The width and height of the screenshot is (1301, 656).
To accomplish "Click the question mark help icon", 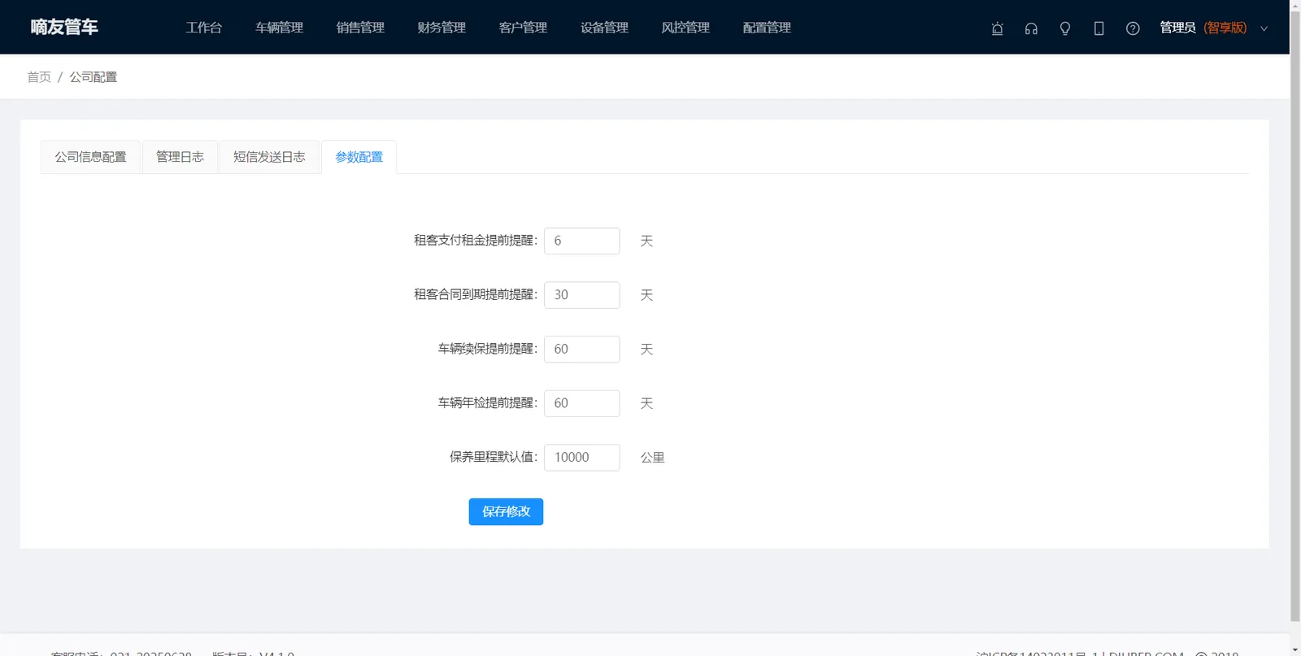I will click(x=1133, y=28).
